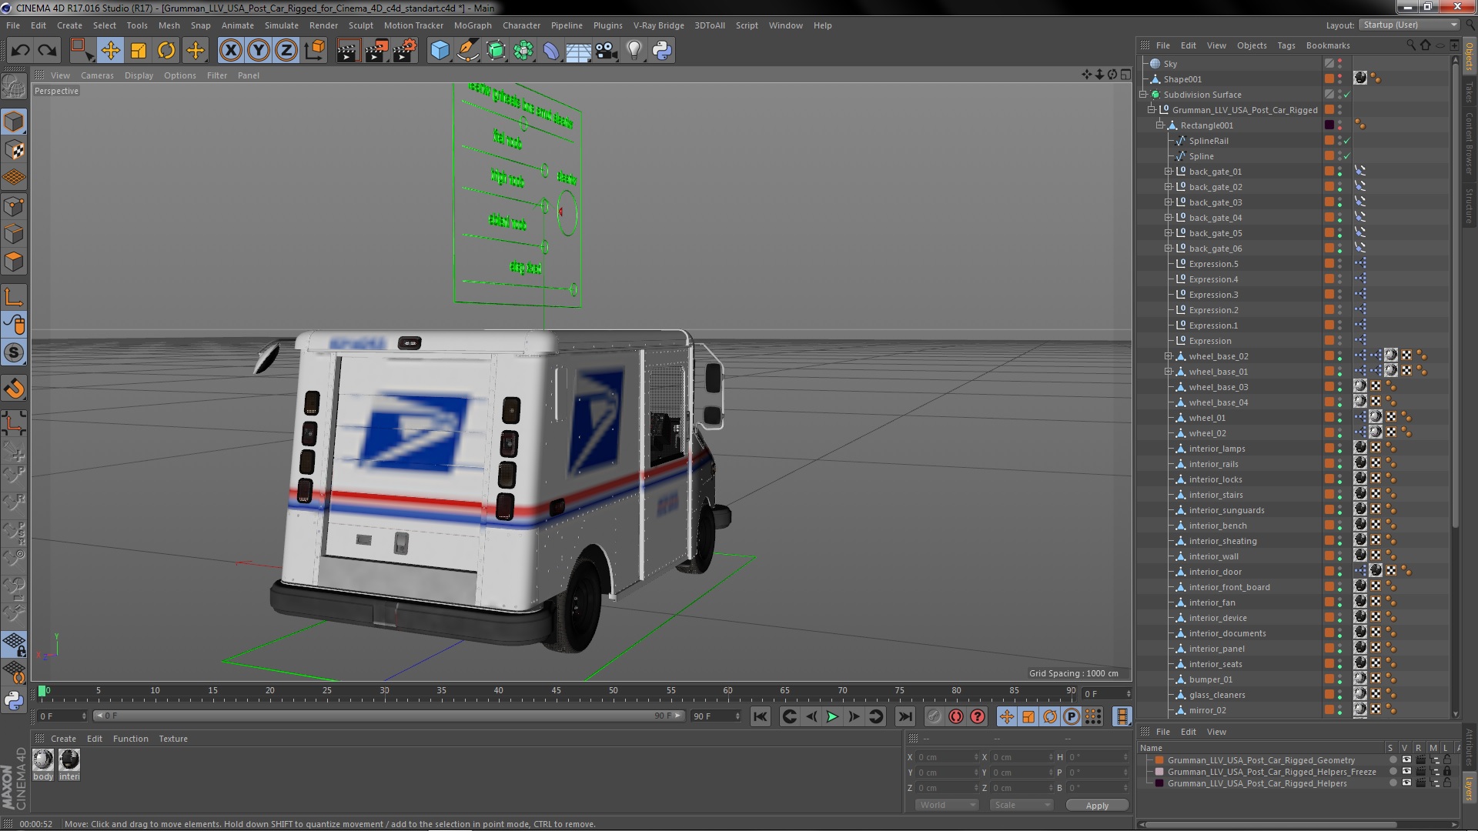Select the Scale tool in top toolbar

tap(139, 51)
